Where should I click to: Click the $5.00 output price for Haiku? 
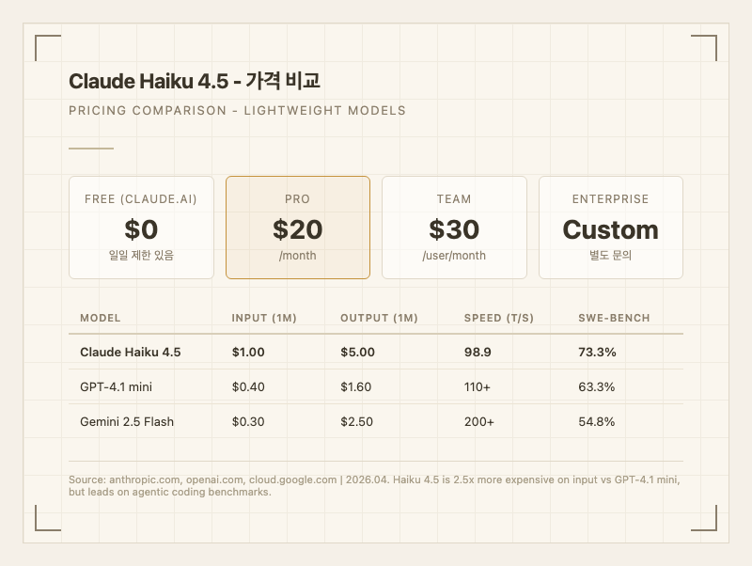357,352
